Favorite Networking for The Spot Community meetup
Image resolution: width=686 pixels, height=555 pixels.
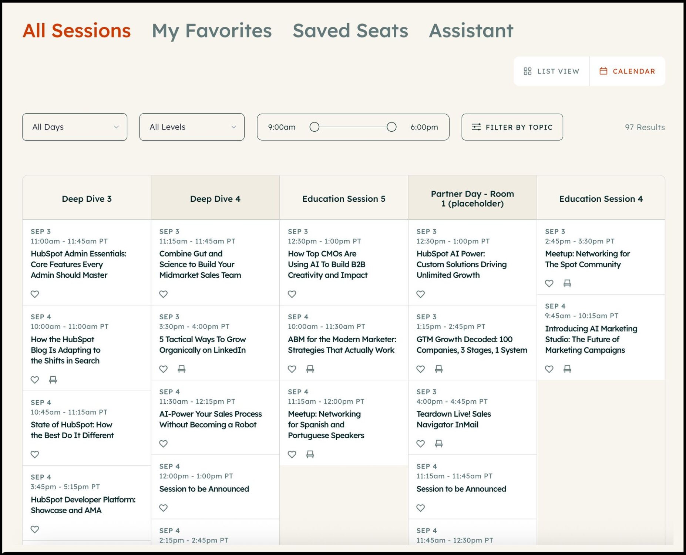(x=549, y=283)
